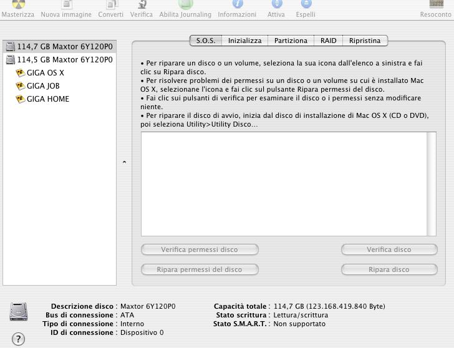Click the large hard disk info icon

[x=19, y=312]
